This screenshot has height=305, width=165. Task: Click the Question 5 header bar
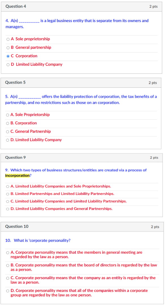coord(82,82)
